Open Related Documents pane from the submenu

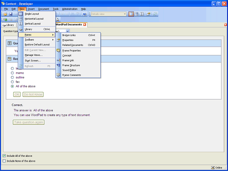(x=78, y=45)
